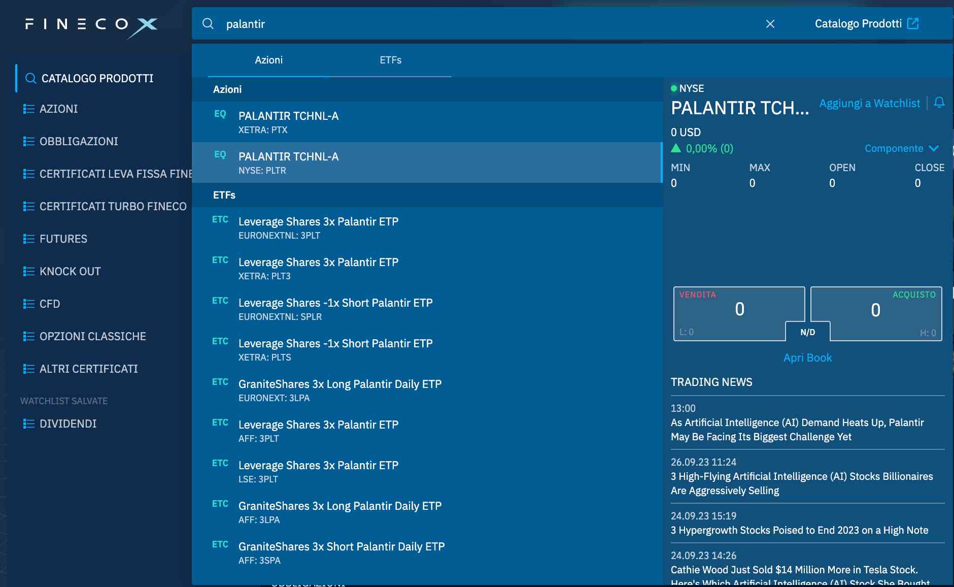Enable the price alert bell for Palantir
The height and width of the screenshot is (587, 954).
939,103
